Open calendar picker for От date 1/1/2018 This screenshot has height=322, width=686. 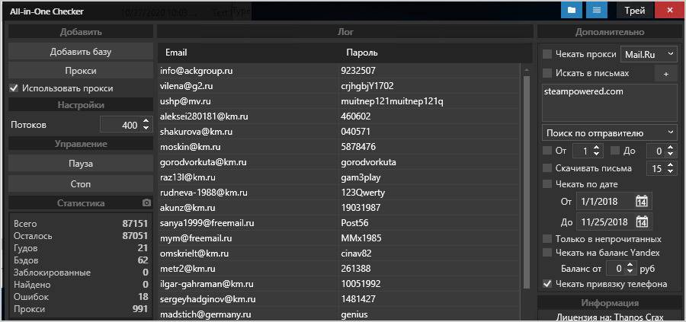(x=641, y=202)
